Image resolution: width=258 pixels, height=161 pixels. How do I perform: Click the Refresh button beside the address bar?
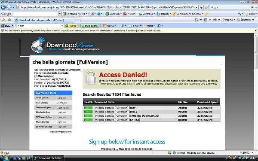click(x=201, y=7)
